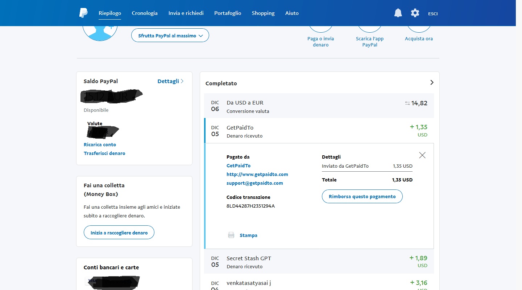
Task: Open GetPaidTo payer name link
Action: pos(239,166)
